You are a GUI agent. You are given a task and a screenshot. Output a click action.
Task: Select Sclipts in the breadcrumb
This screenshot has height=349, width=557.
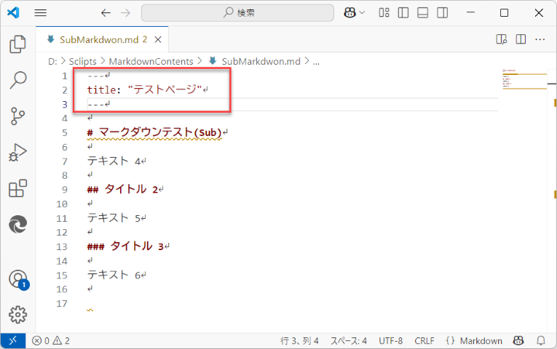pos(82,61)
